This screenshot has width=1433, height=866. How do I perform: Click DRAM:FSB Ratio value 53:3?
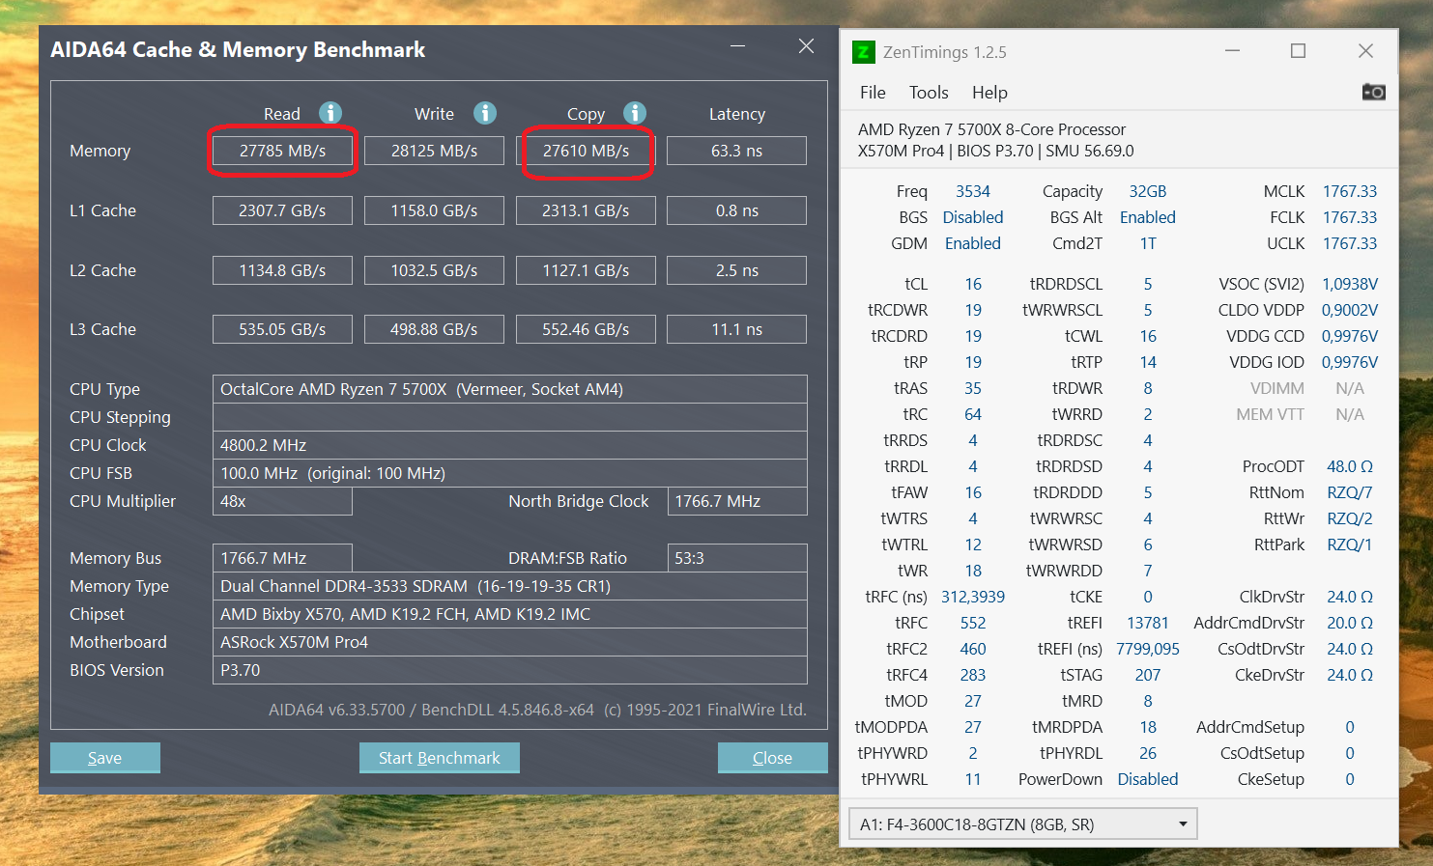coord(737,558)
